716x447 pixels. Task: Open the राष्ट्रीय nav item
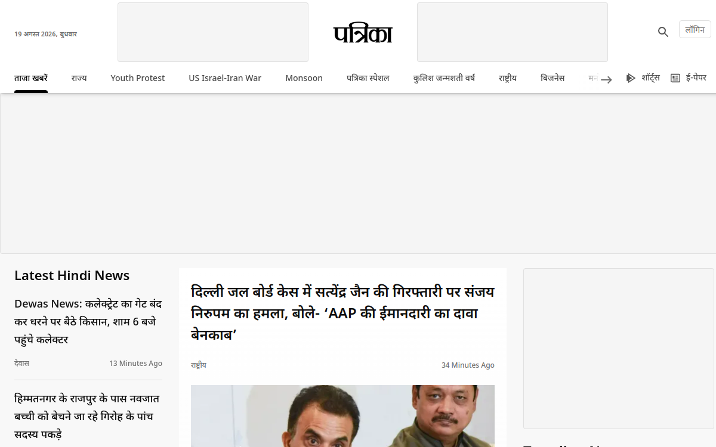508,78
